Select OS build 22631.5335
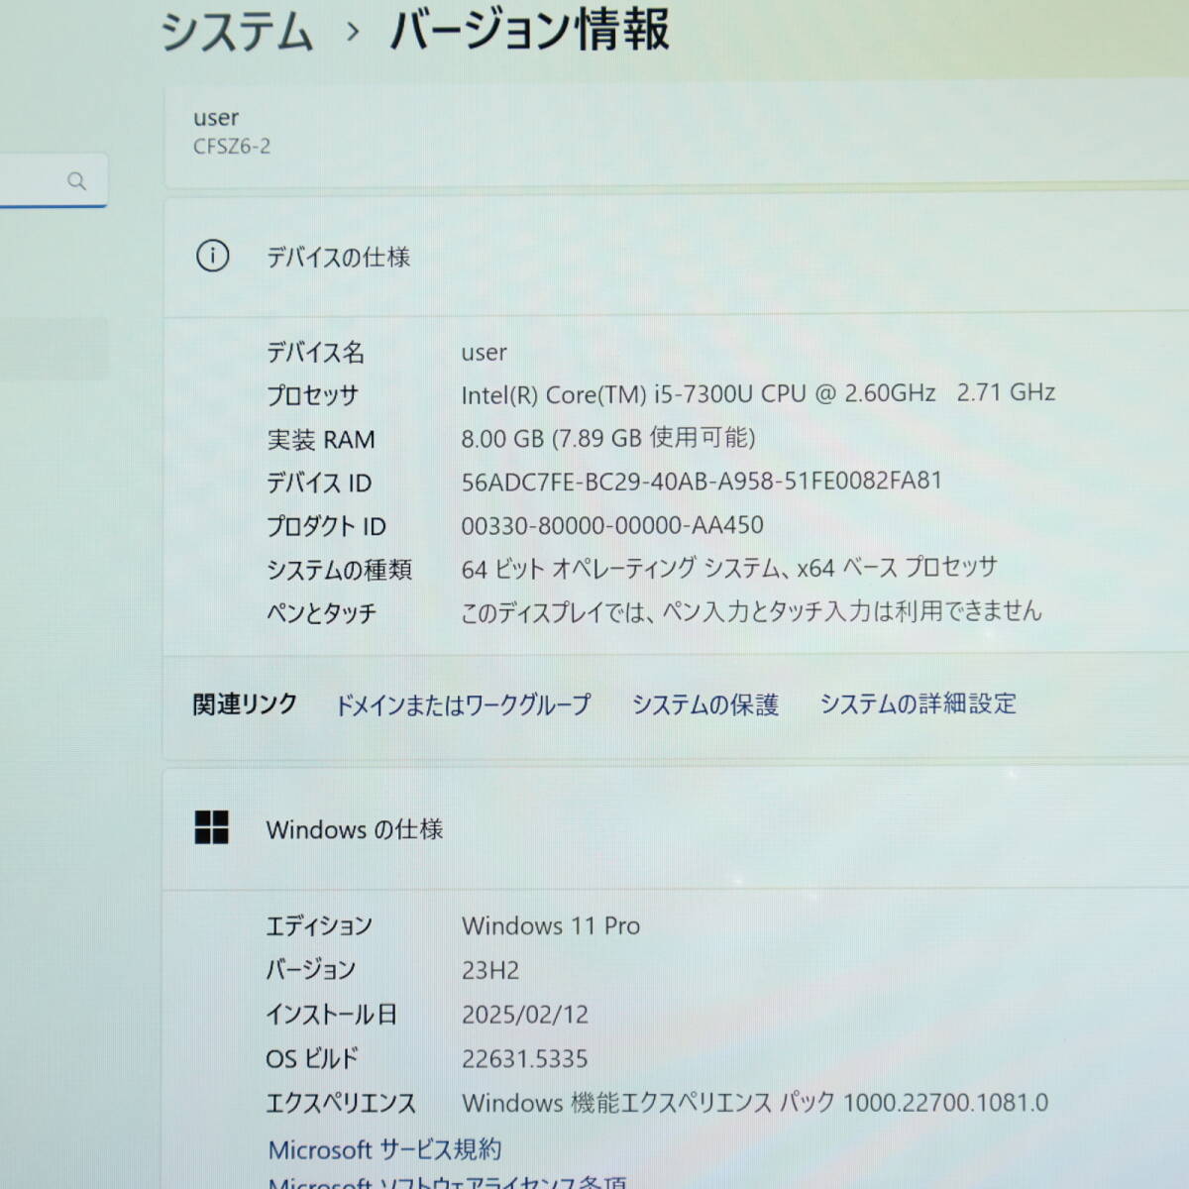 525,1059
